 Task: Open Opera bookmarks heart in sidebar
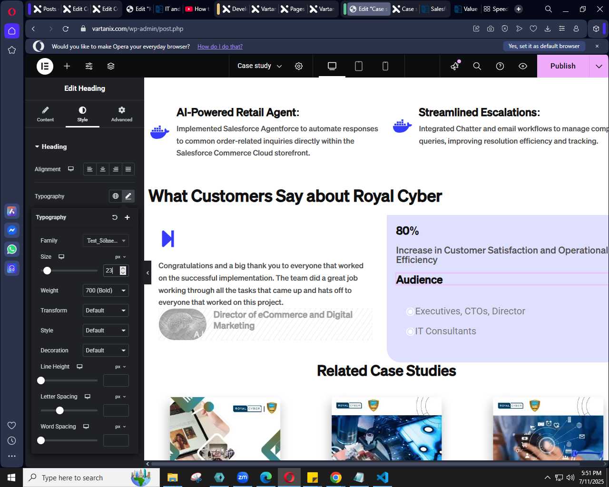[12, 425]
